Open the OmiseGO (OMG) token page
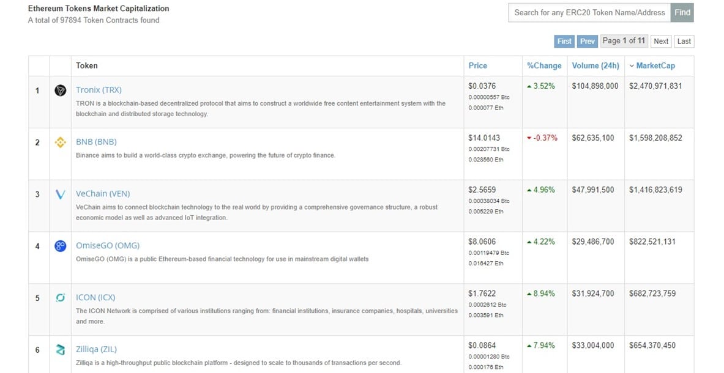This screenshot has height=373, width=724. [108, 246]
